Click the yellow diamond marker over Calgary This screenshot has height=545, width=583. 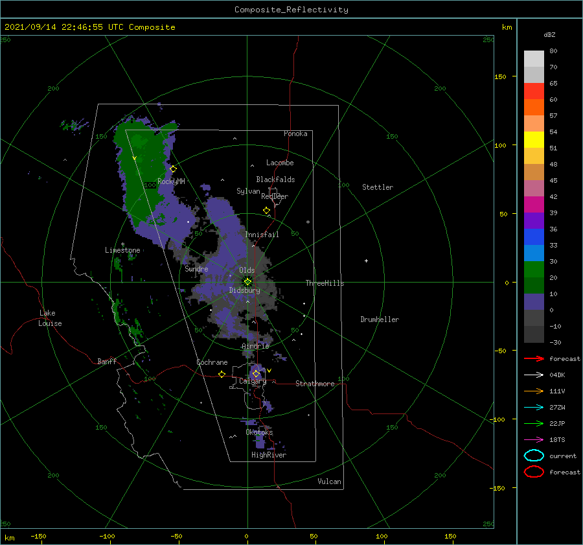tap(256, 373)
